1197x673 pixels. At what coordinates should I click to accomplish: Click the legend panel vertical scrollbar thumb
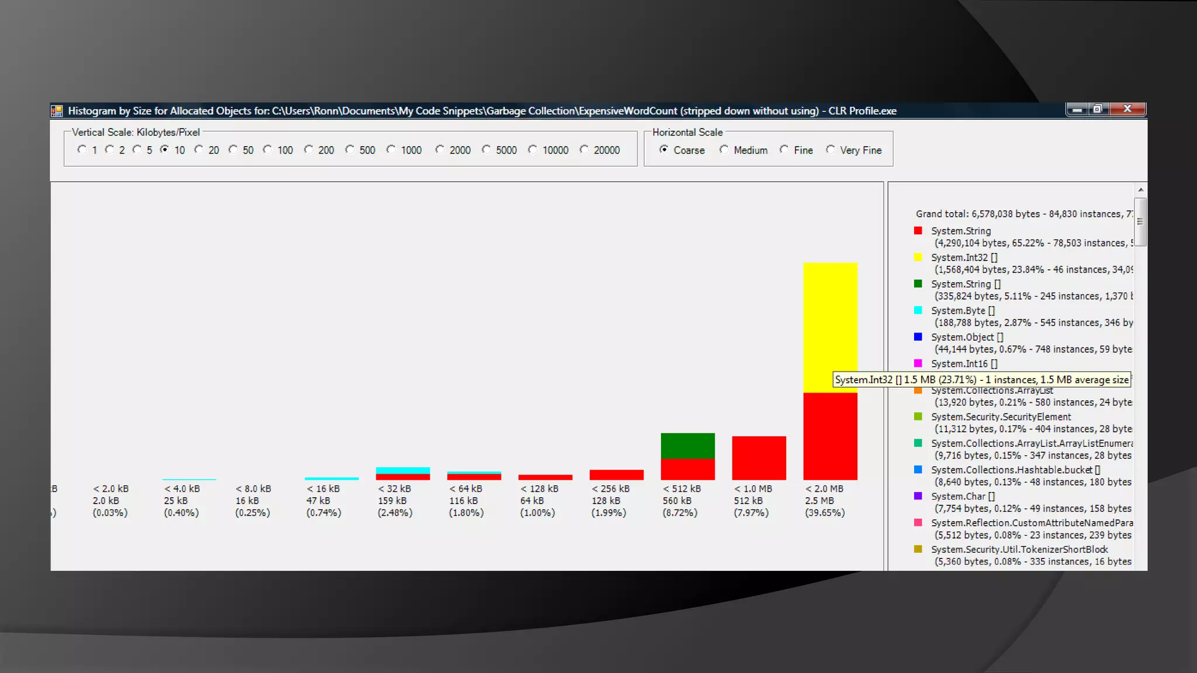coord(1140,222)
